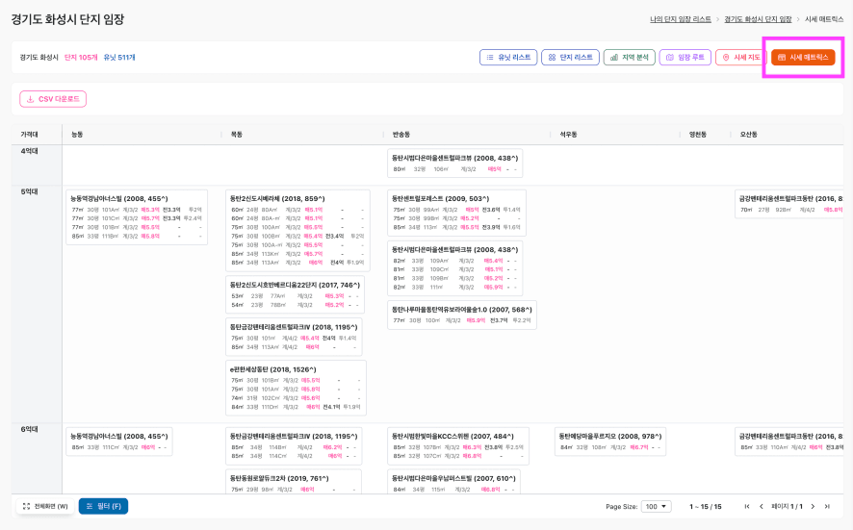This screenshot has height=530, width=853.
Task: Go to the previous page arrow
Action: (x=761, y=506)
